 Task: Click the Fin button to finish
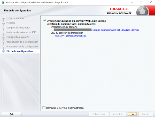[132, 114]
